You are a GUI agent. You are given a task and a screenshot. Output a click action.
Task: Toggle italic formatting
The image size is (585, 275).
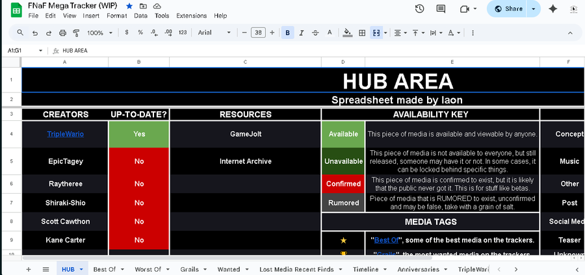302,33
